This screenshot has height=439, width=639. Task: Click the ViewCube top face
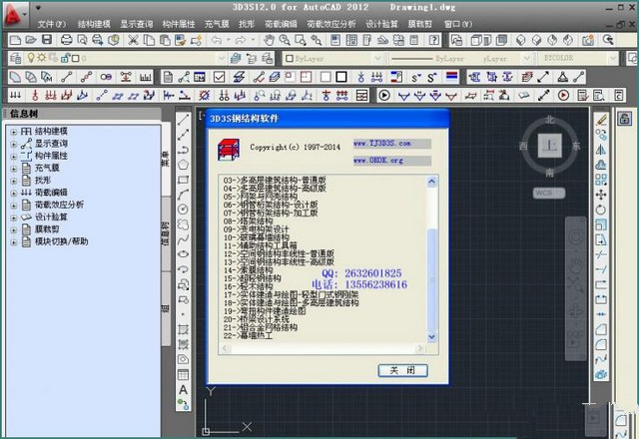[548, 146]
